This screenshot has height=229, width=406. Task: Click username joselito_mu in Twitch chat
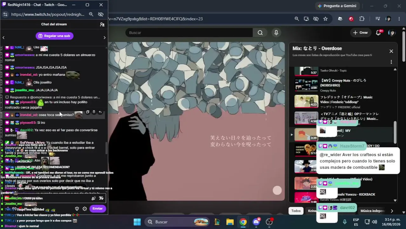tap(24, 90)
